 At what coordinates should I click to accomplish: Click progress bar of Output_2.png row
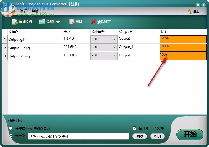tap(183, 56)
